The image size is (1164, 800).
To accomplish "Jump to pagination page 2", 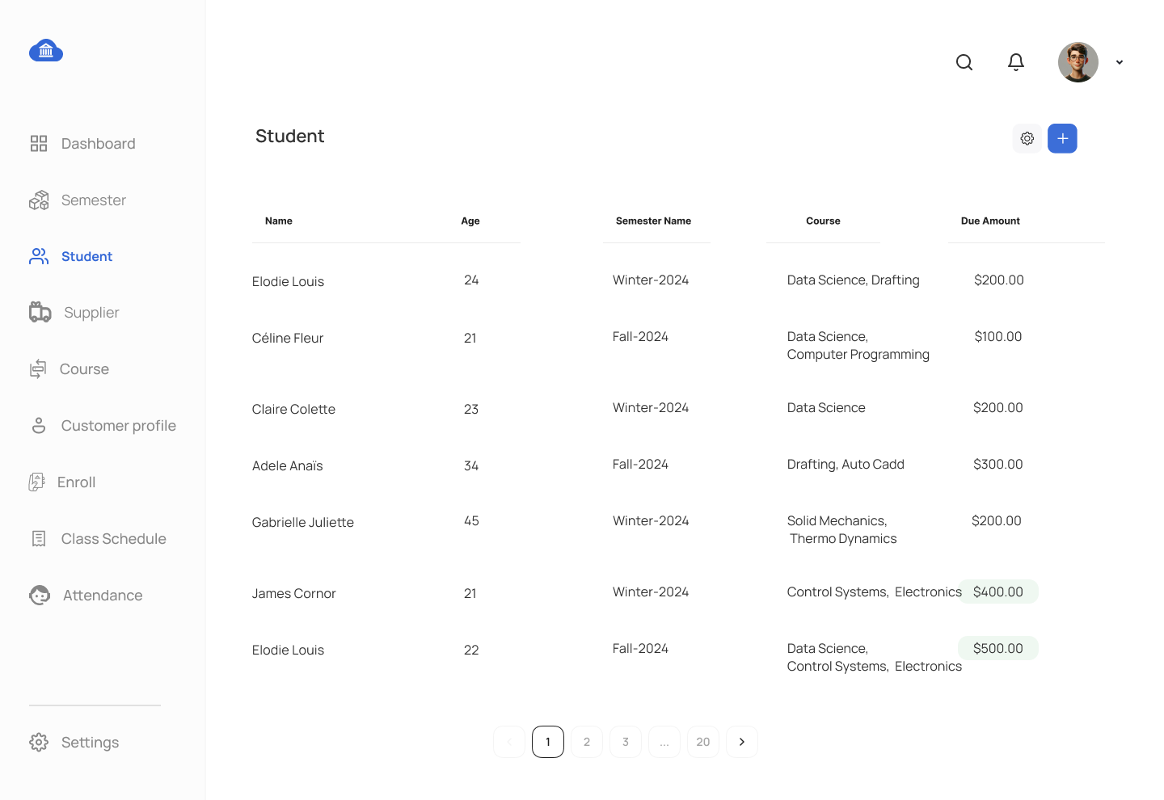I will (587, 742).
